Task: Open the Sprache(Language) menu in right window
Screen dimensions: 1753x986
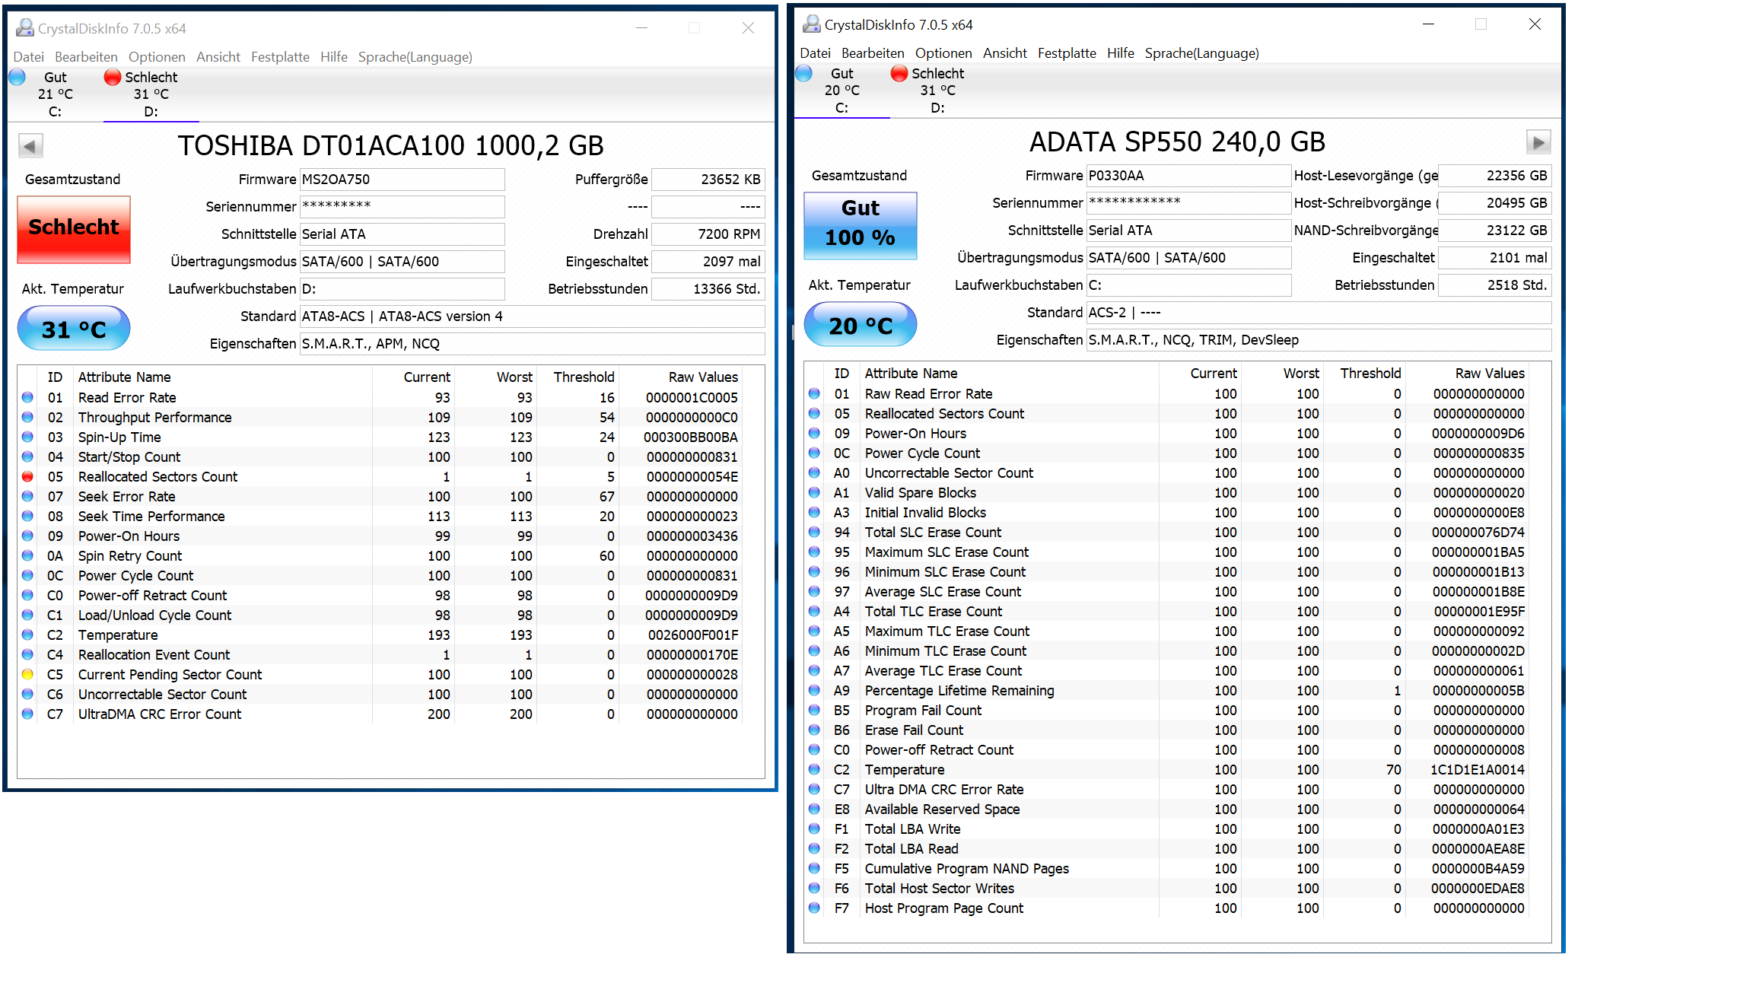Action: click(1201, 53)
